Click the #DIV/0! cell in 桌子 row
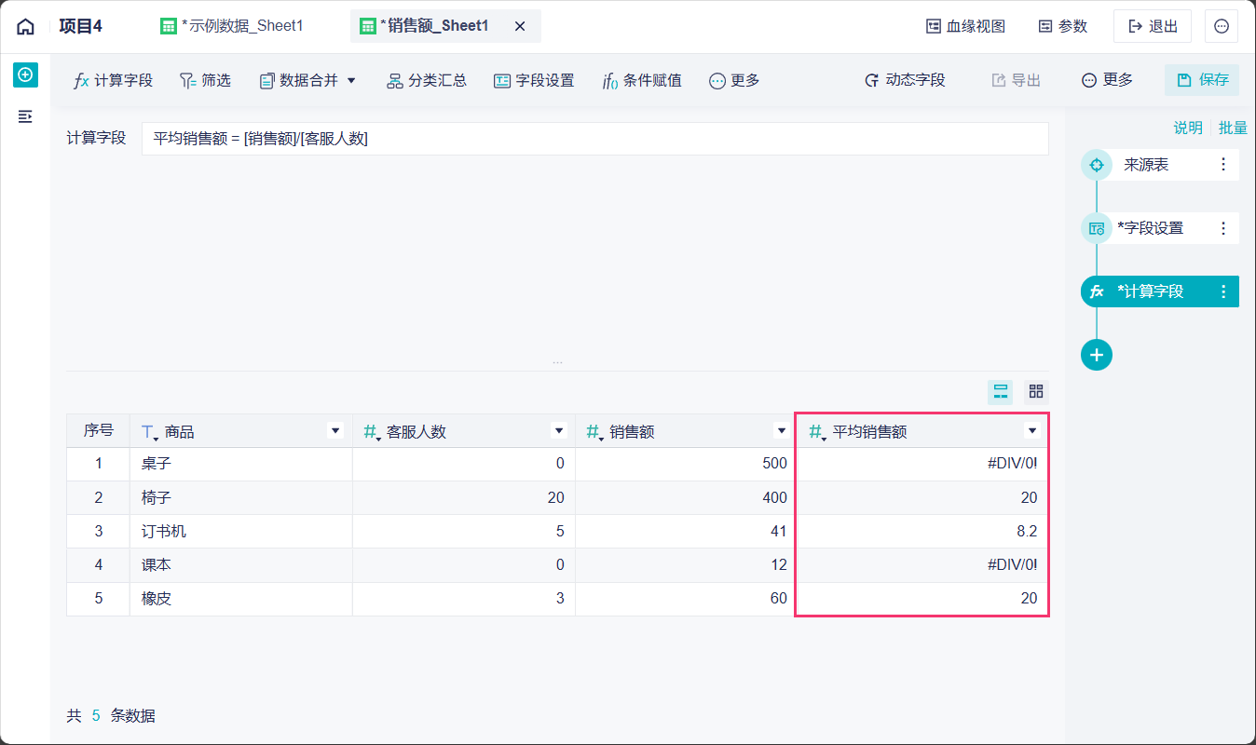This screenshot has height=745, width=1256. tap(922, 464)
